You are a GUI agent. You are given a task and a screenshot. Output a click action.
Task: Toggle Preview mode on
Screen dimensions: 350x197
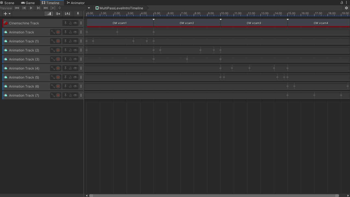pos(6,8)
